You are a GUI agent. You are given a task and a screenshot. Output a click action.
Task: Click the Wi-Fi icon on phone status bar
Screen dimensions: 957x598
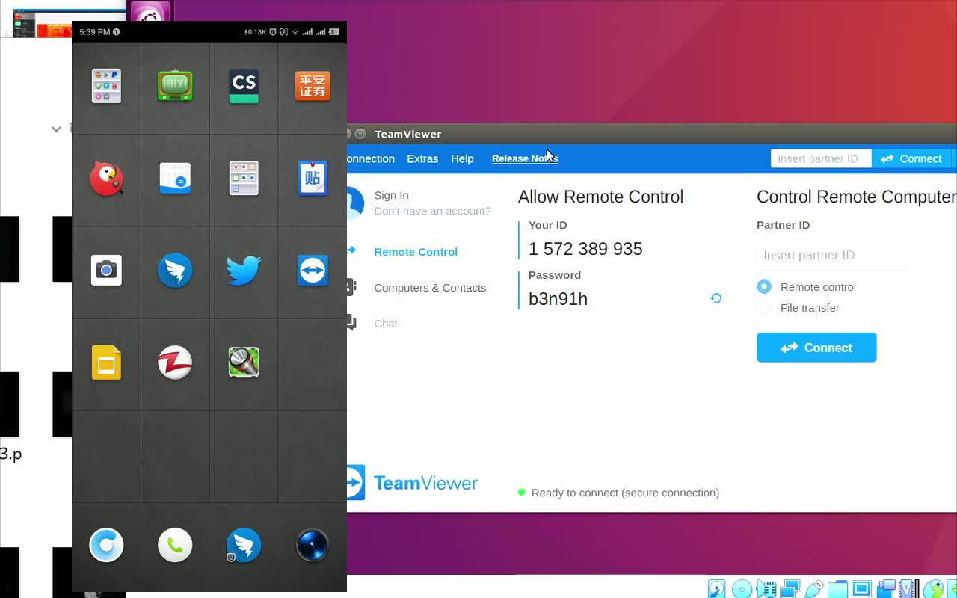295,32
